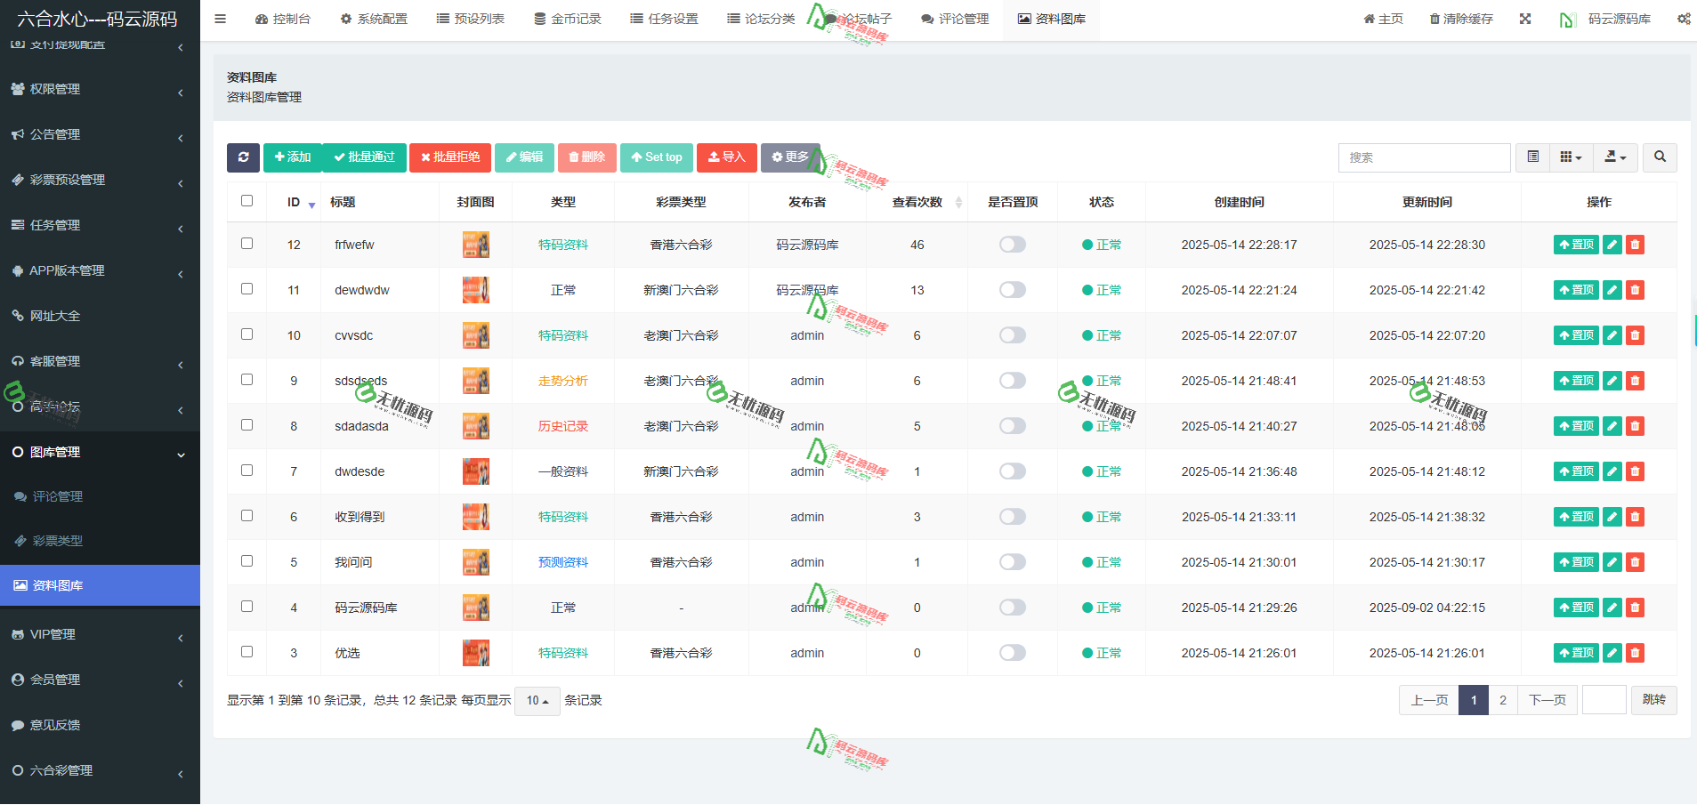Expand the 权限管理 sidebar section
Screen dimensions: 1697x805
click(55, 89)
